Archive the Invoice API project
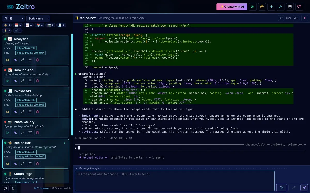Image resolution: width=310 pixels, height=193 pixels. pos(30,112)
